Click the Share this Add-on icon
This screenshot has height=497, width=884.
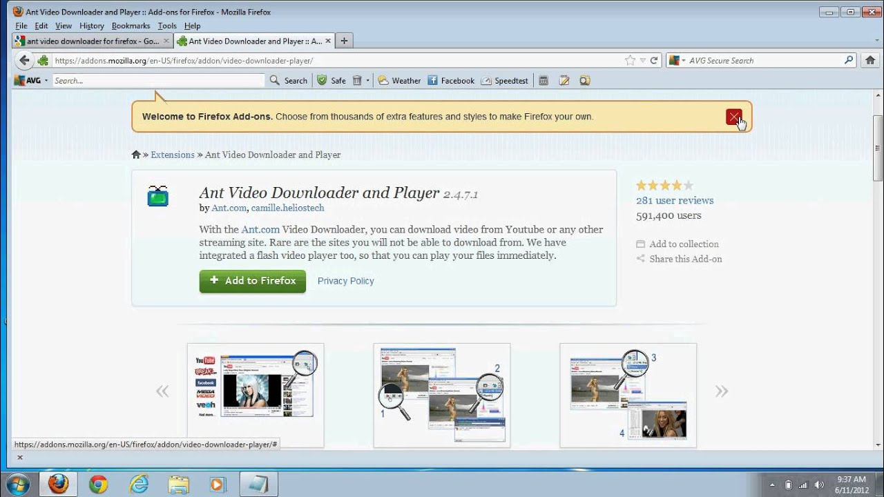pyautogui.click(x=640, y=259)
